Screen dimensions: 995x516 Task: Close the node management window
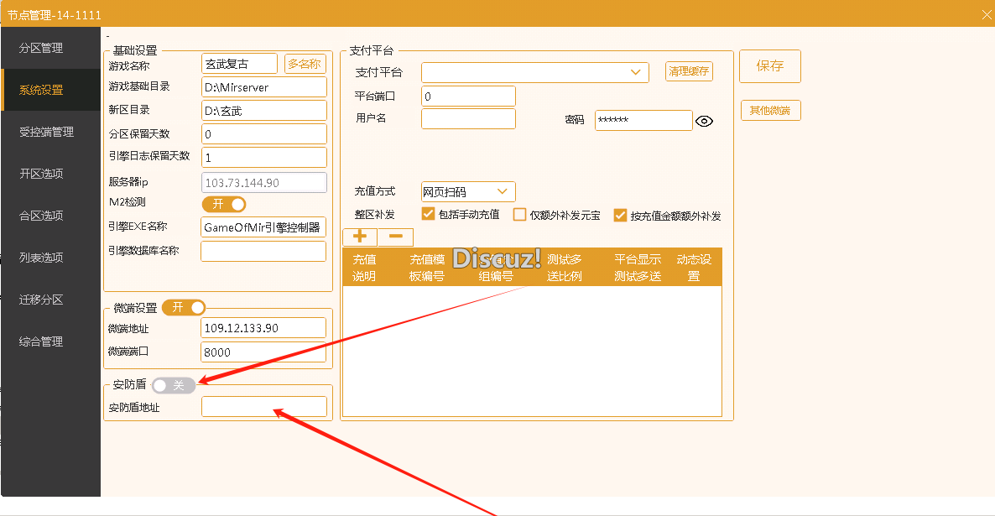tap(986, 14)
